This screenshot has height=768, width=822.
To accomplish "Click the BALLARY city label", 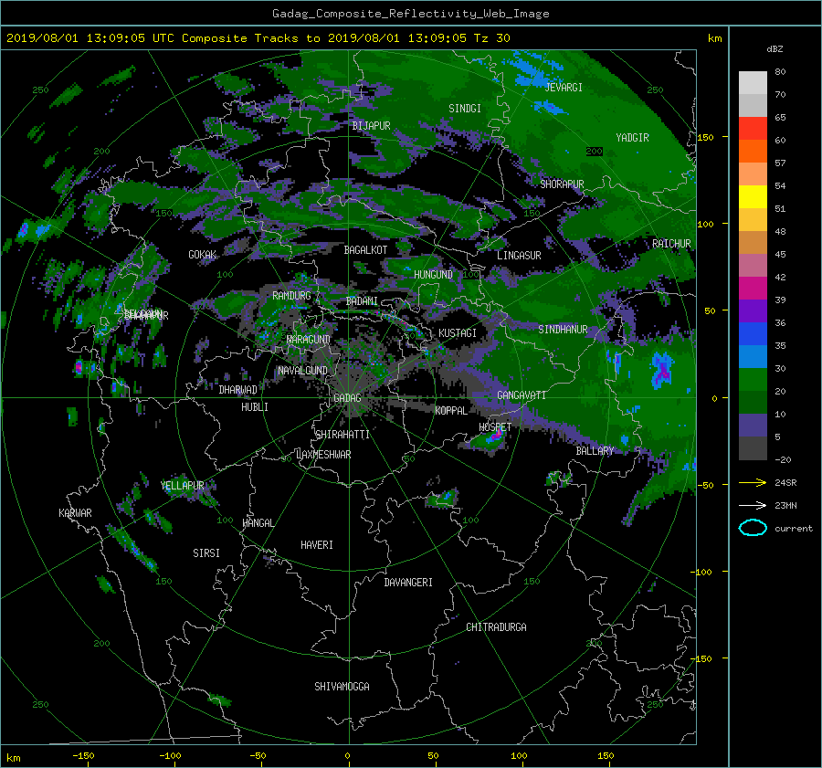I will 595,451.
